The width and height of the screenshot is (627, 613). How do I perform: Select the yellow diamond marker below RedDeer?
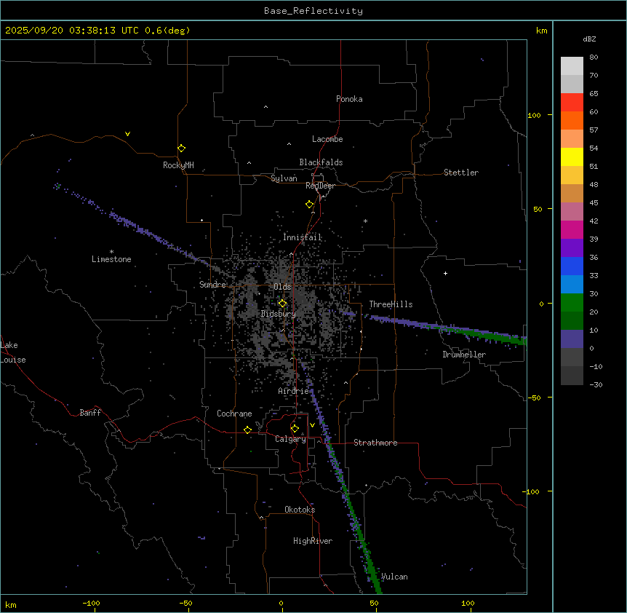(309, 205)
